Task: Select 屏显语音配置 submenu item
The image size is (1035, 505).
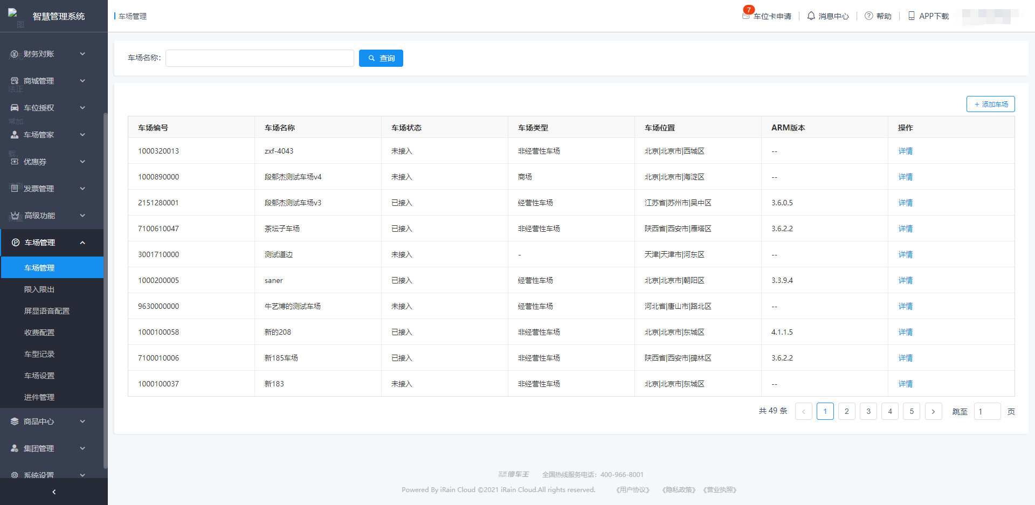Action: (x=47, y=311)
